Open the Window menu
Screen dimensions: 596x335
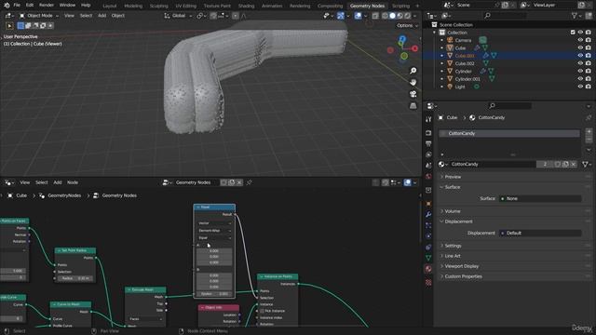pos(67,6)
